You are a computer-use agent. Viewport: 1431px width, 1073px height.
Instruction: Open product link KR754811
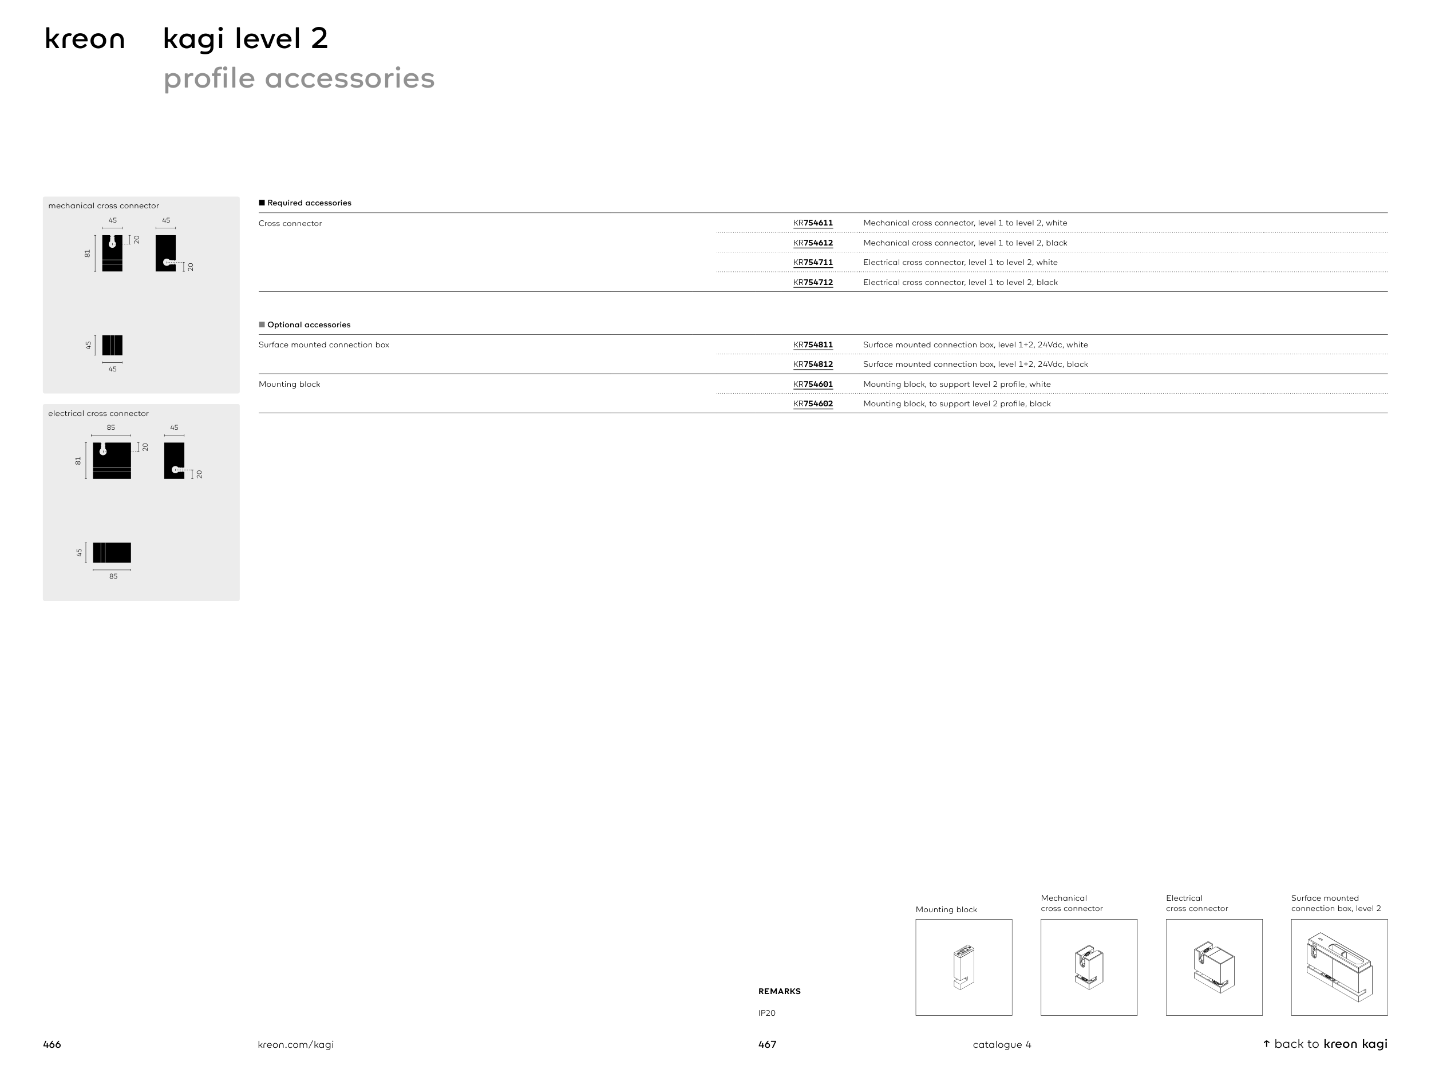[x=813, y=345]
